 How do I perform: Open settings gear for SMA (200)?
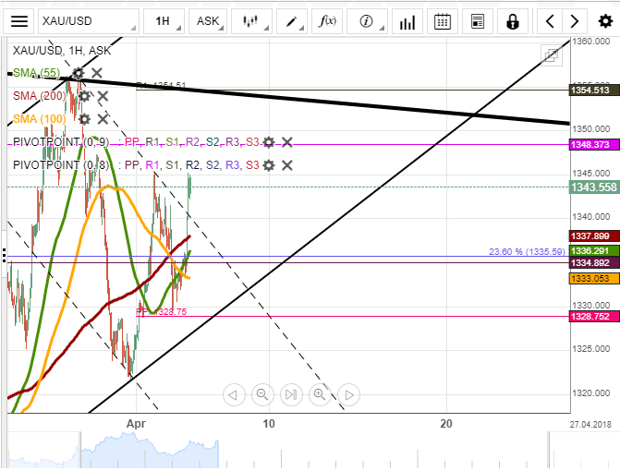pos(84,96)
